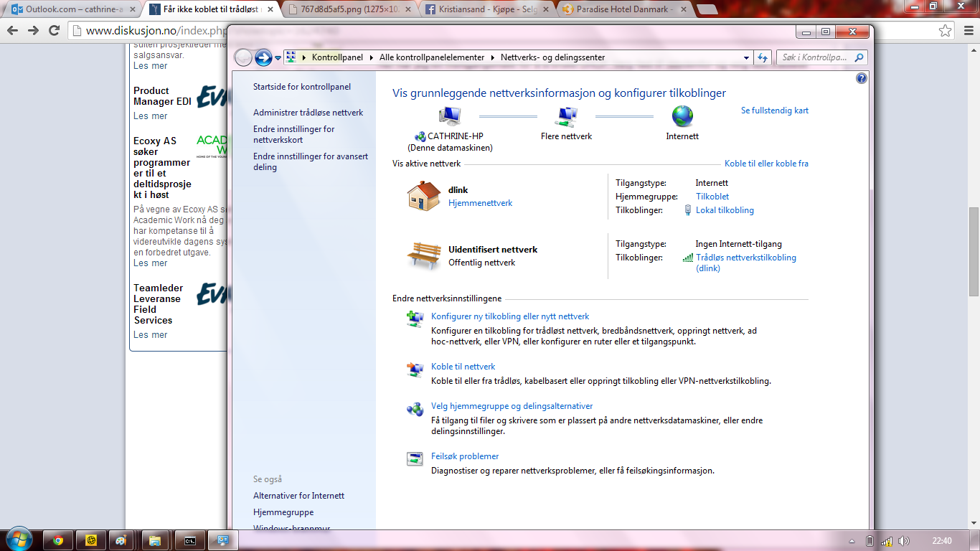The image size is (980, 551).
Task: Click the CATHRINE-HP computer icon
Action: 450,116
